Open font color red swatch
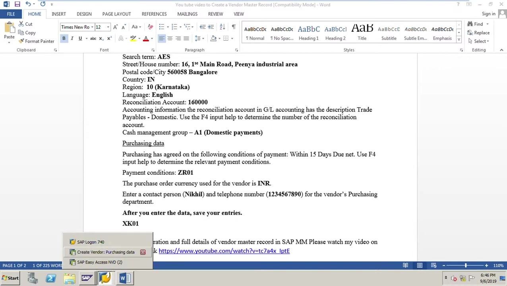Screen dimensions: 507x286 click(146, 39)
